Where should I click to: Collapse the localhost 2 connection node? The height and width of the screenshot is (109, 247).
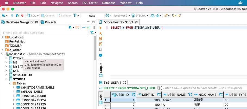[2, 54]
